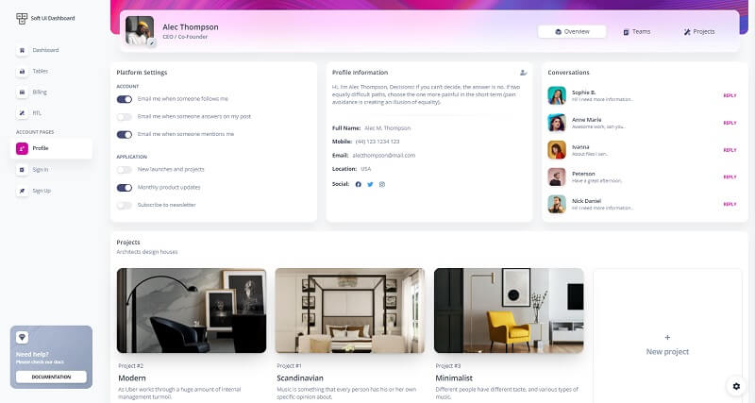The image size is (755, 403).
Task: Toggle email when someone follows me
Action: pyautogui.click(x=125, y=99)
